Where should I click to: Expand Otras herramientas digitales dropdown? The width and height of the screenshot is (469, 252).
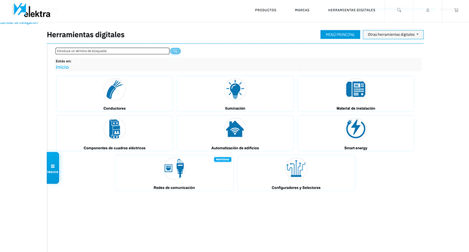393,35
